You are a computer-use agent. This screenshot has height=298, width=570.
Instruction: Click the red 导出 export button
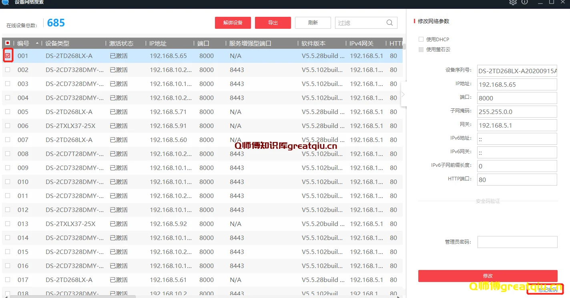pos(273,23)
